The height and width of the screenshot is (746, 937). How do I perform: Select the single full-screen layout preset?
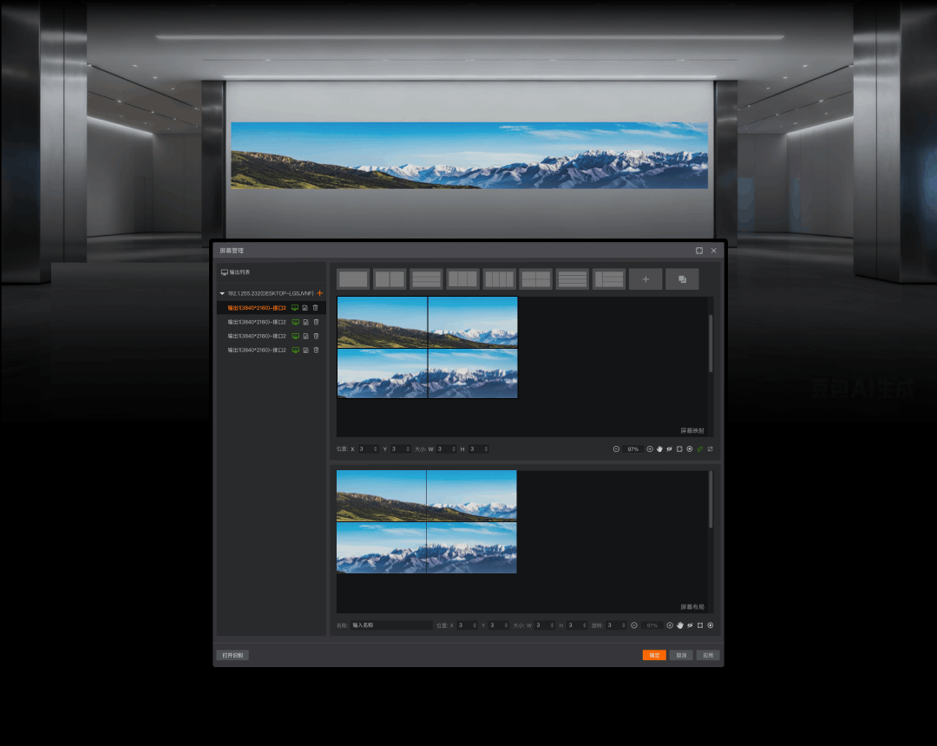352,279
